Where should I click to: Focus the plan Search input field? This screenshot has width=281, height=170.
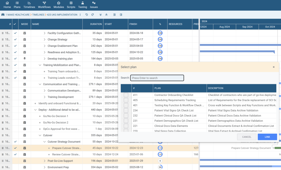[x=157, y=78]
